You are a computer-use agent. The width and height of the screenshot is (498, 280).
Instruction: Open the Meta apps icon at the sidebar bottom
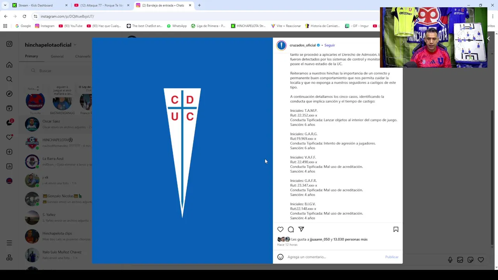(9, 257)
